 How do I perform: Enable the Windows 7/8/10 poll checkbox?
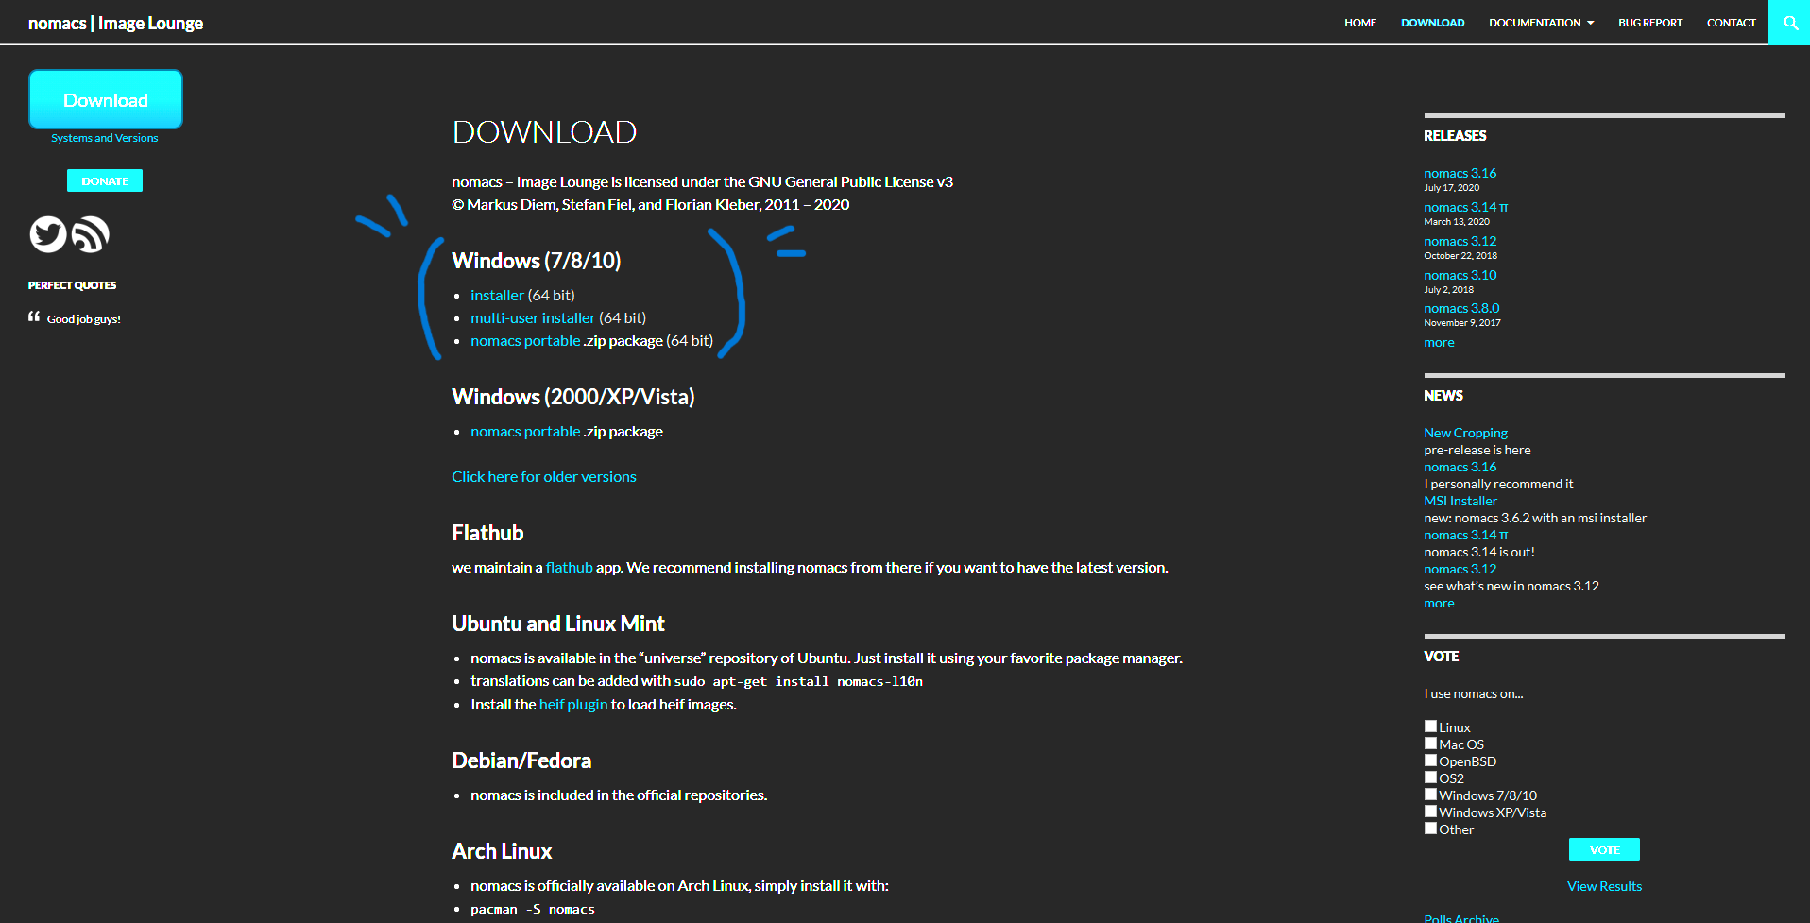point(1430,795)
